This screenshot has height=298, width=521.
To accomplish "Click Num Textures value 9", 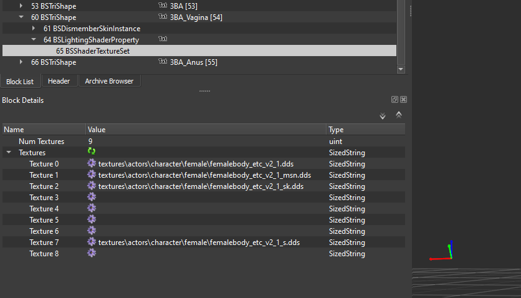I will (x=90, y=141).
